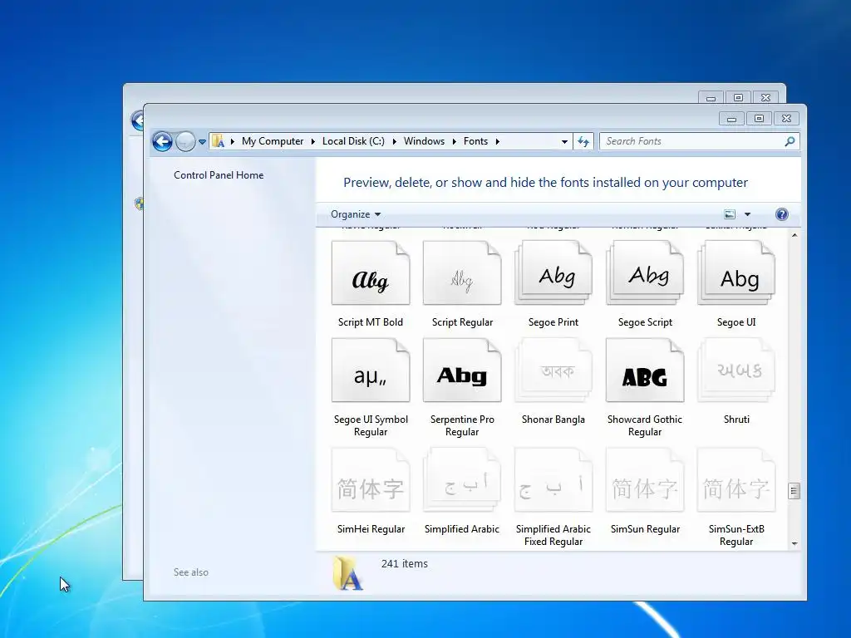
Task: Select the Script MT Bold font icon
Action: point(371,272)
